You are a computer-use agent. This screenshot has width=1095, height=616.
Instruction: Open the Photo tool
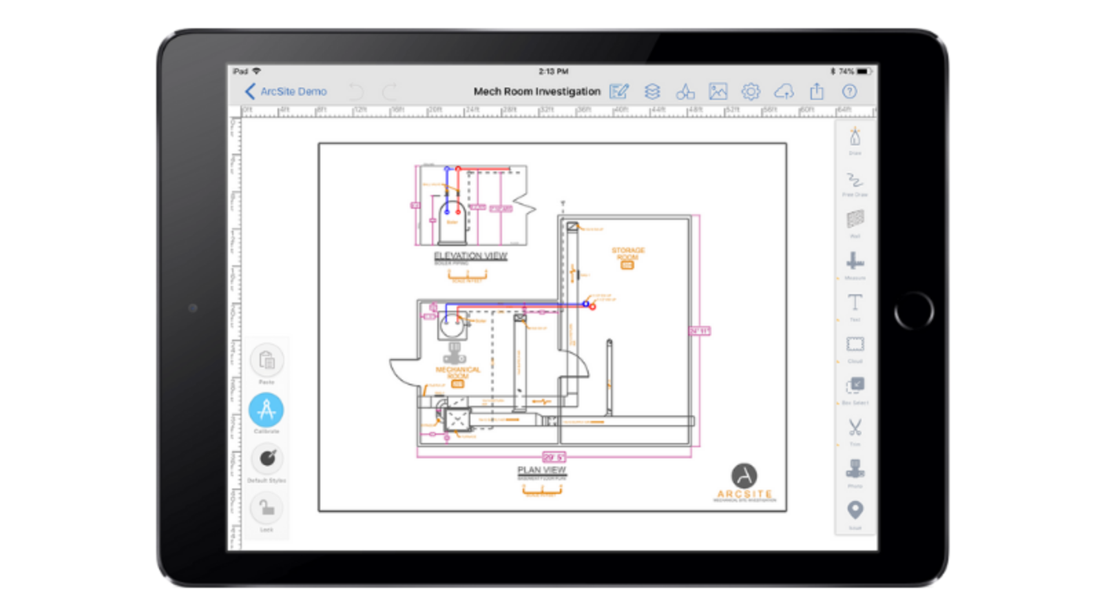click(855, 470)
